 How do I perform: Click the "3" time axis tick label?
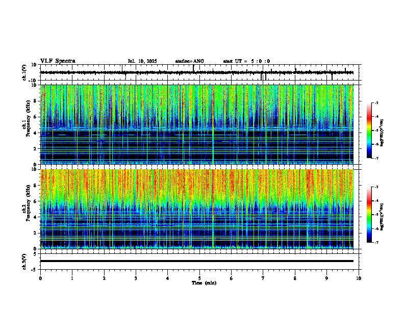point(136,278)
